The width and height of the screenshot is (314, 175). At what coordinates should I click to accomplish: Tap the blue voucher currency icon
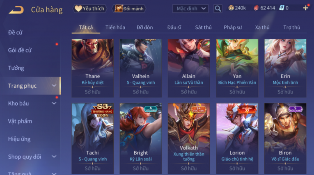[282, 8]
